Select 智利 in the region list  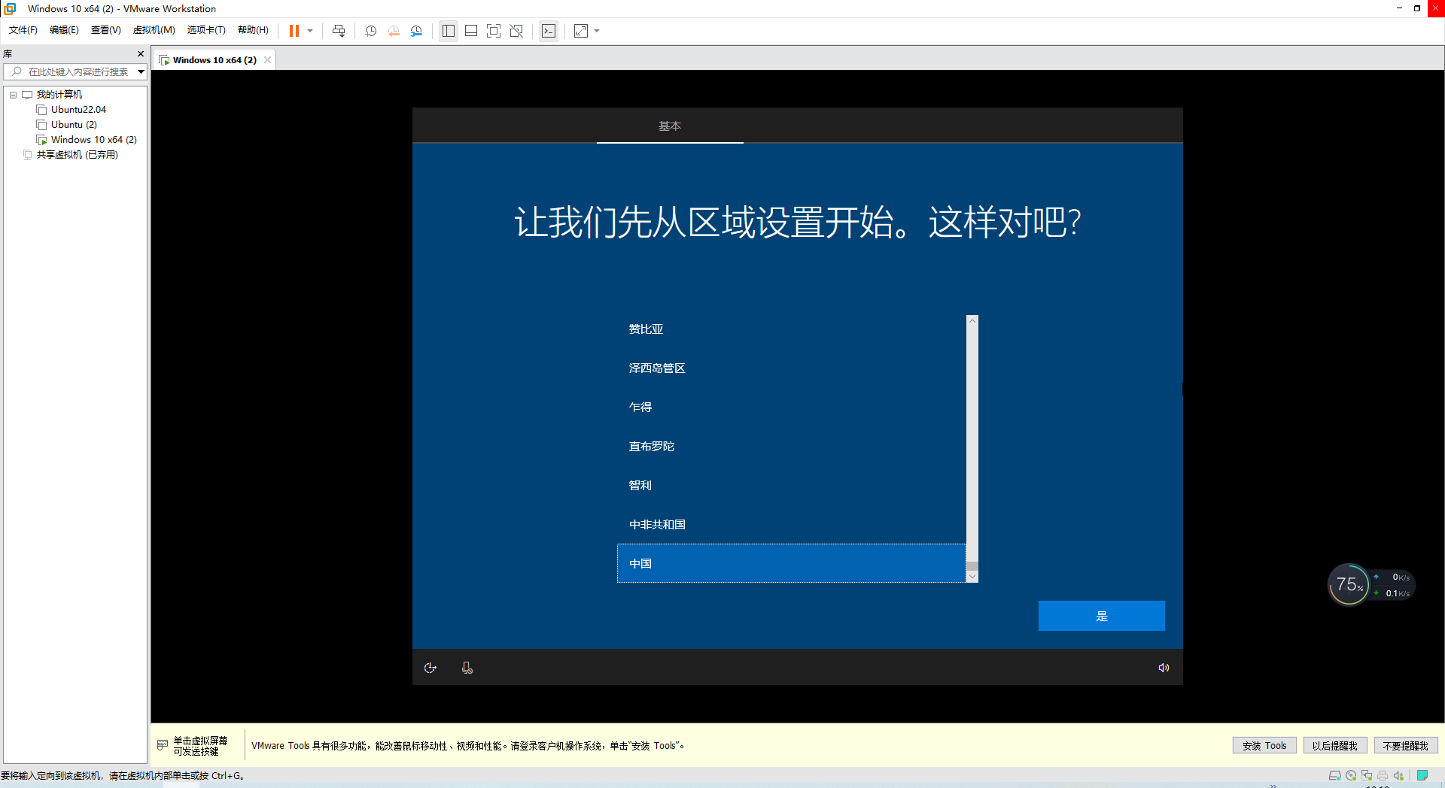click(x=791, y=485)
